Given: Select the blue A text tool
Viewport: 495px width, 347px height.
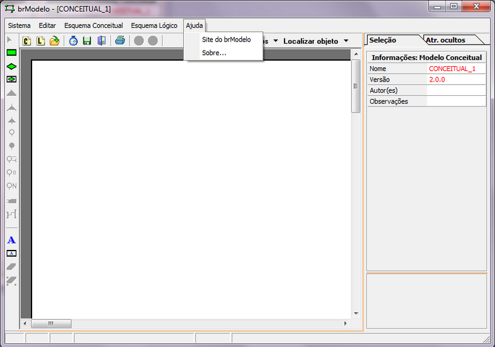Looking at the screenshot, I should point(11,240).
